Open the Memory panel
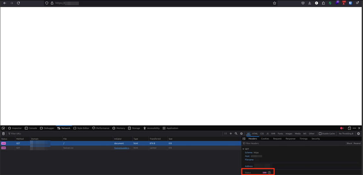Viewport: 363px width, 175px height. click(x=119, y=128)
